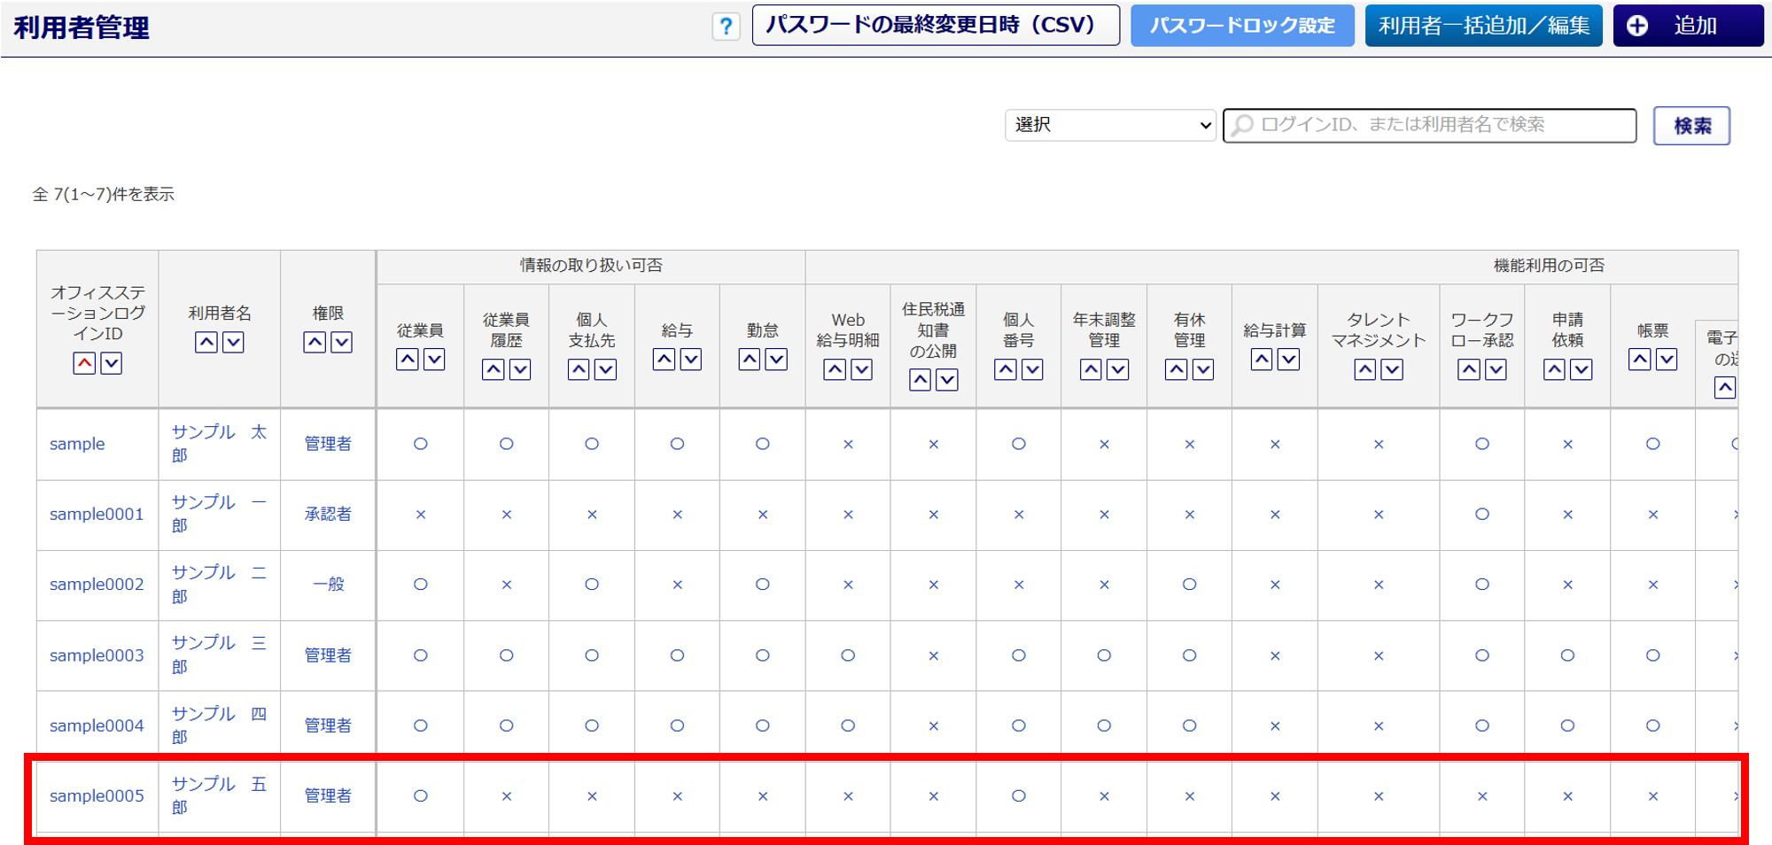Sort Web給与明細 column descending

[861, 370]
